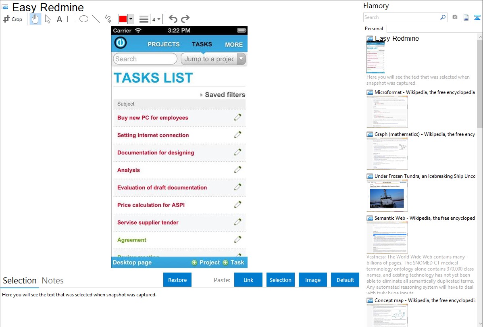Click the red color swatch
Image resolution: width=483 pixels, height=327 pixels.
tap(123, 19)
